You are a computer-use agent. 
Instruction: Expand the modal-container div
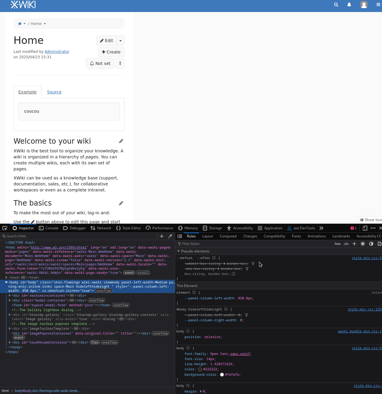tap(10, 301)
